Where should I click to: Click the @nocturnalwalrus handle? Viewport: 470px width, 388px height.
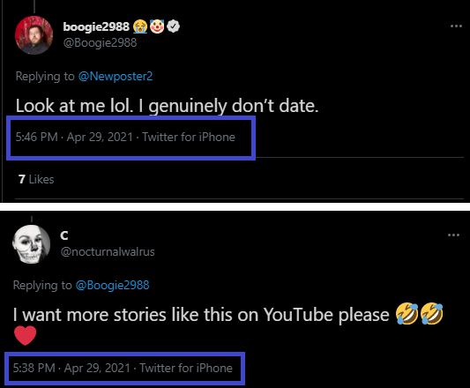(x=108, y=252)
